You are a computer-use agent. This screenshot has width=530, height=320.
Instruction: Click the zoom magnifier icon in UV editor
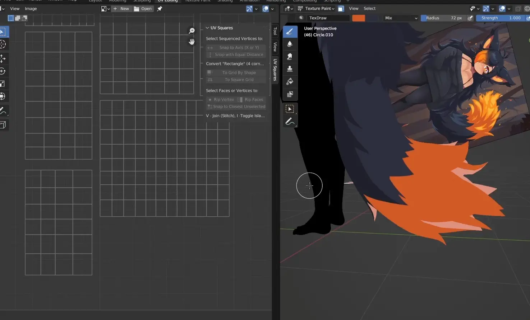[x=192, y=31]
